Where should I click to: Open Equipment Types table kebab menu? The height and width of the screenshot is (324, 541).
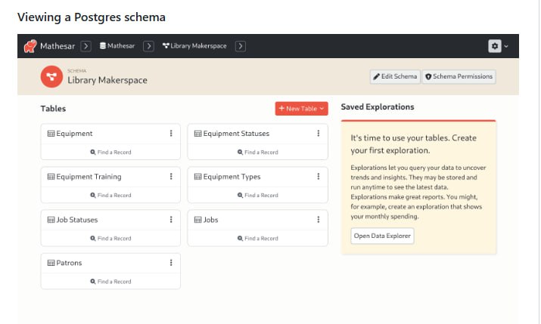click(318, 177)
